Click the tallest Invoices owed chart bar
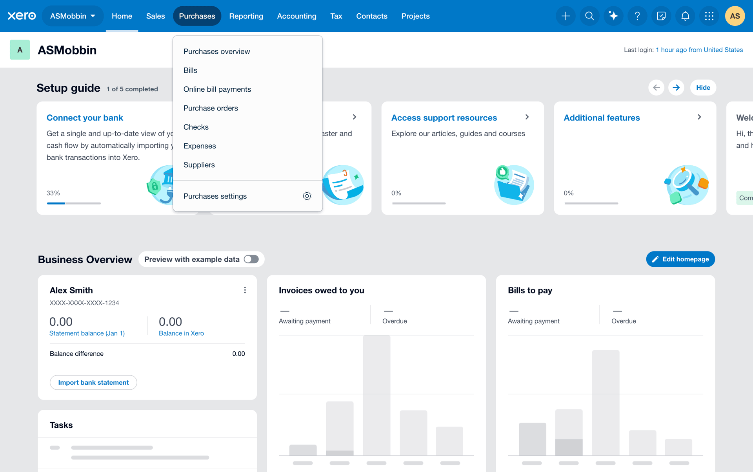The width and height of the screenshot is (753, 472). (x=376, y=395)
